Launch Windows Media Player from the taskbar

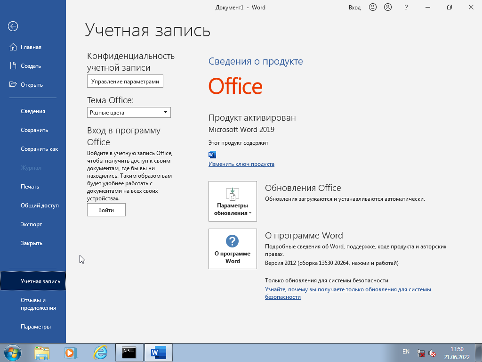pos(71,353)
